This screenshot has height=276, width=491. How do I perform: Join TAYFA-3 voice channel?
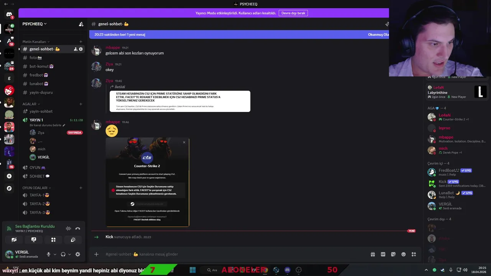(53, 212)
